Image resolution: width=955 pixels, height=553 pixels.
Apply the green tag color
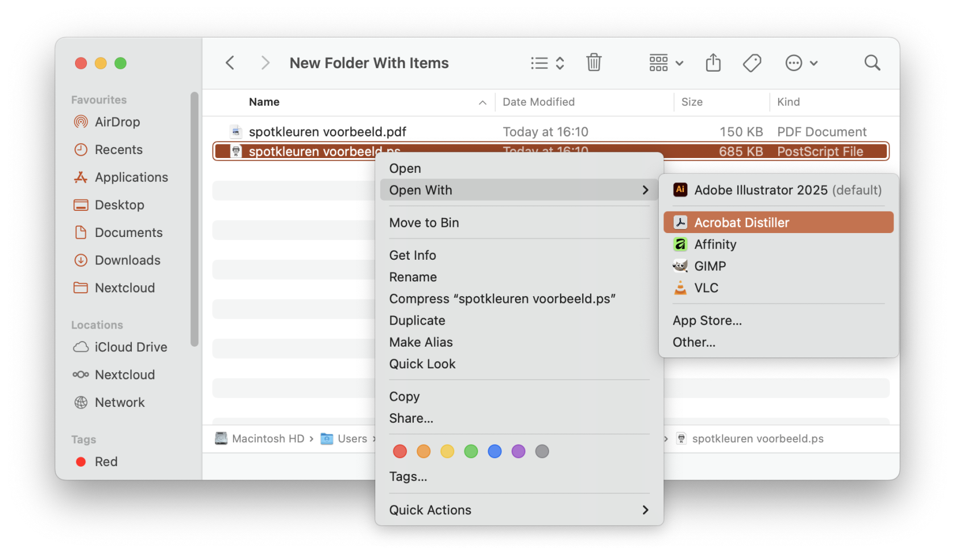click(471, 451)
